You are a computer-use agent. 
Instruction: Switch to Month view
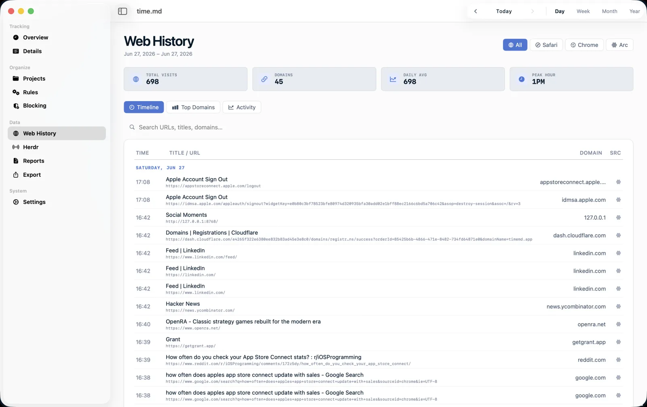click(x=609, y=11)
